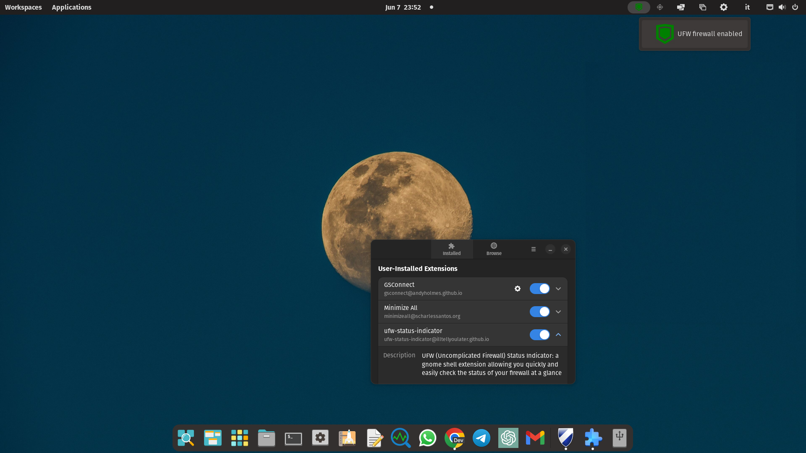
Task: Expand the GSConnect extension details
Action: [x=558, y=289]
